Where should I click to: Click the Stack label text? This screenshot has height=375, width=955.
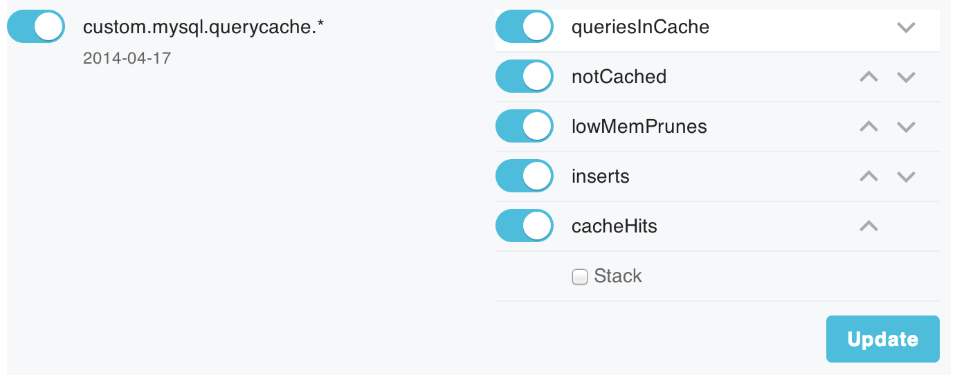tap(618, 276)
